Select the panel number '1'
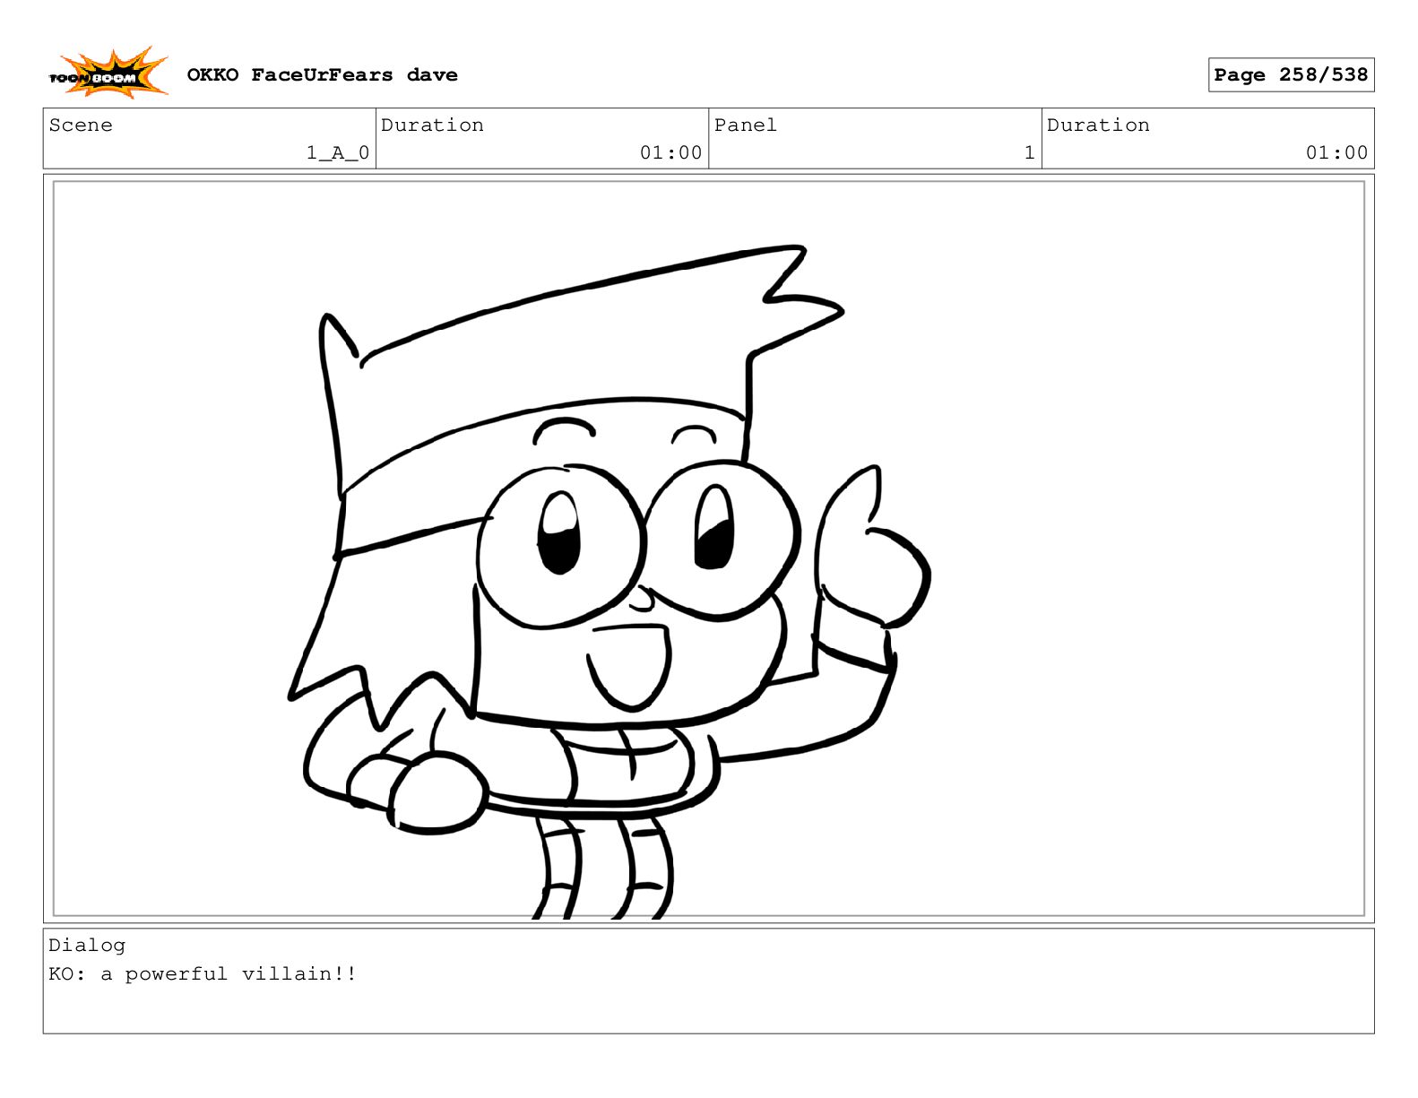The image size is (1418, 1098). (1030, 153)
